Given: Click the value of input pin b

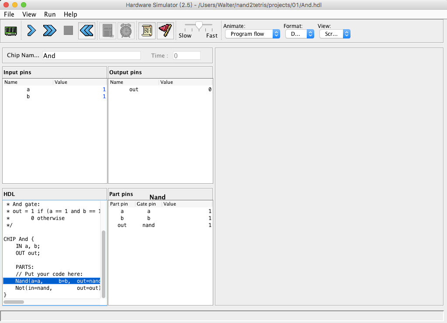Looking at the screenshot, I should coord(104,96).
